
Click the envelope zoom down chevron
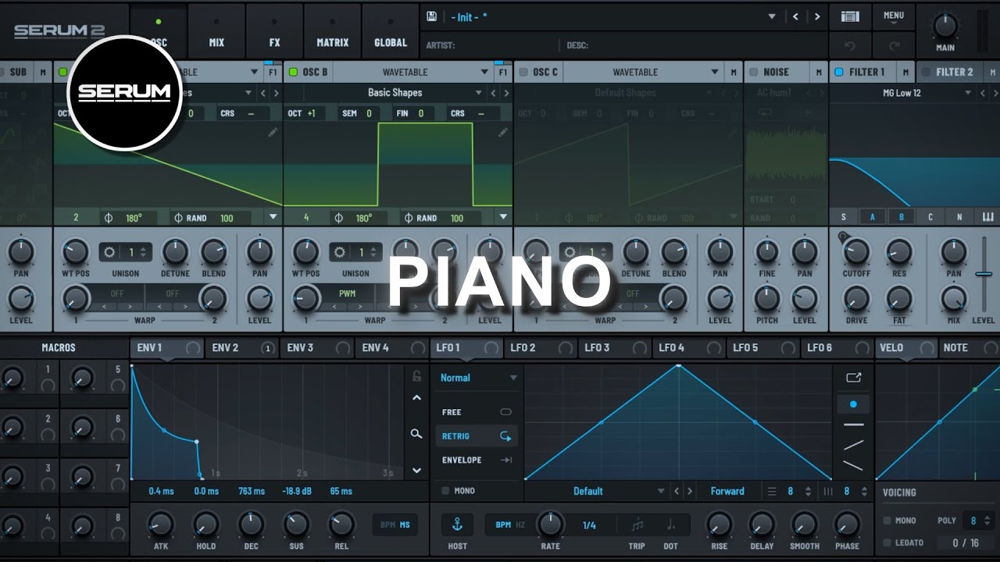pos(416,470)
